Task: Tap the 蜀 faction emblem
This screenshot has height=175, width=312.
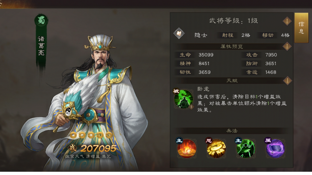Action: (41, 21)
